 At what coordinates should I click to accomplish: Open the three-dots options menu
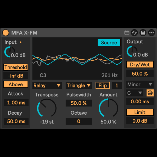coord(151,33)
